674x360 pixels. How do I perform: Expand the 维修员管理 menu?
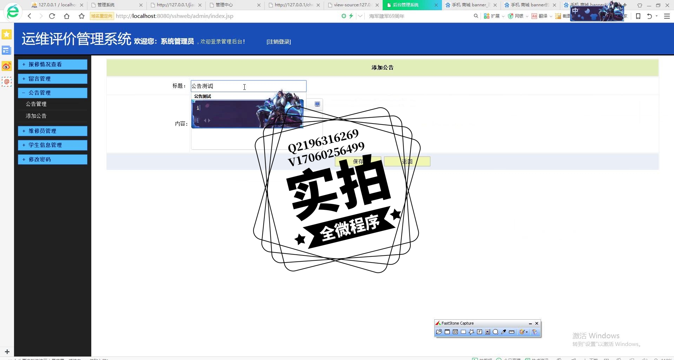click(53, 131)
